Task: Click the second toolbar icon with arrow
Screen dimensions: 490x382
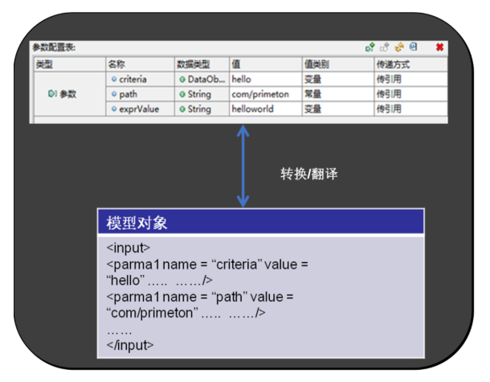Action: 384,47
